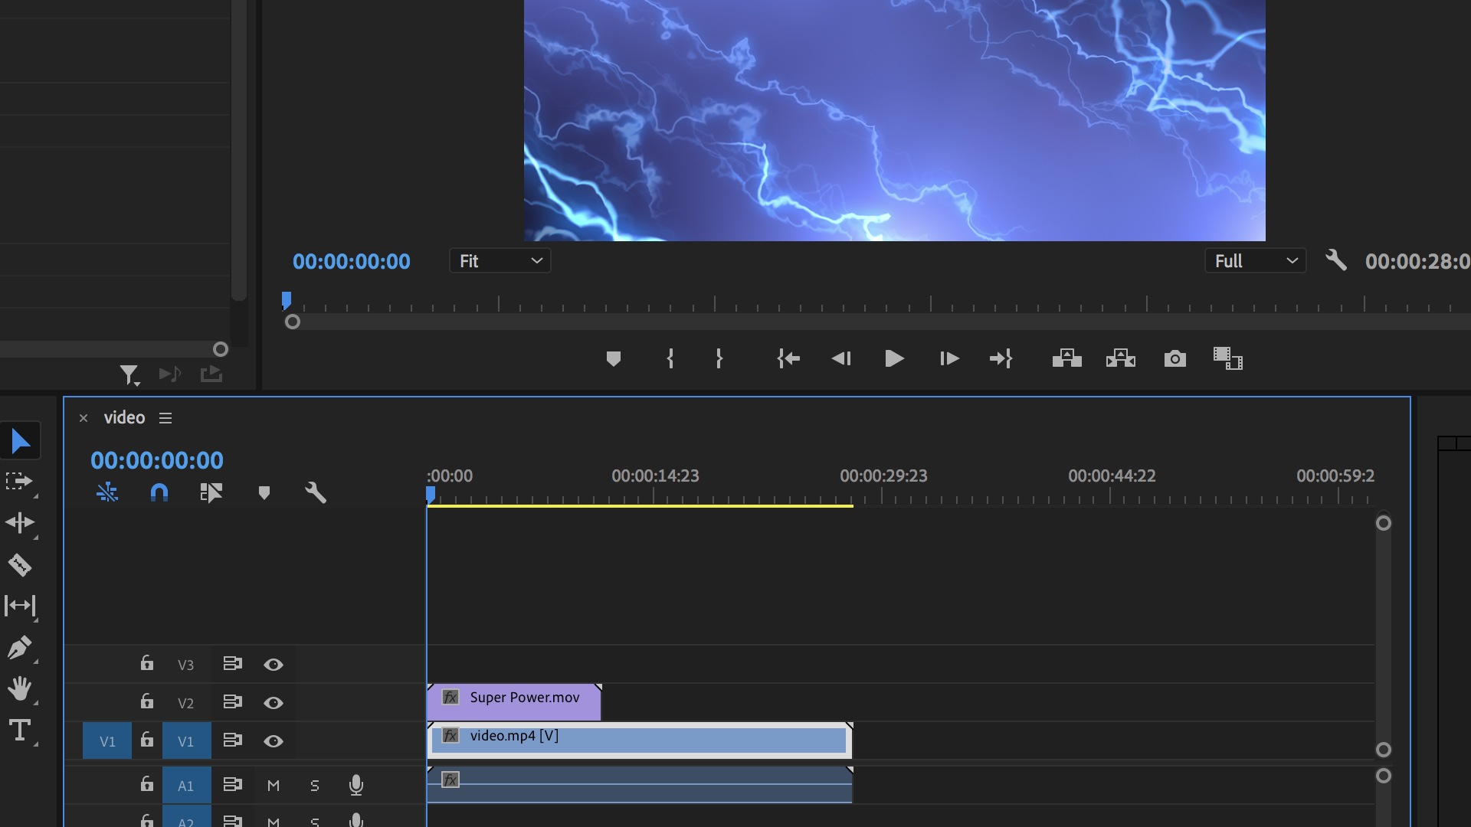Switch to the video sequence tab
The height and width of the screenshot is (827, 1471).
coord(123,417)
